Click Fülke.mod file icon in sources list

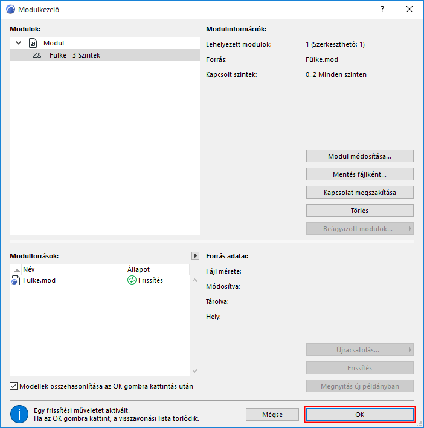coord(16,280)
